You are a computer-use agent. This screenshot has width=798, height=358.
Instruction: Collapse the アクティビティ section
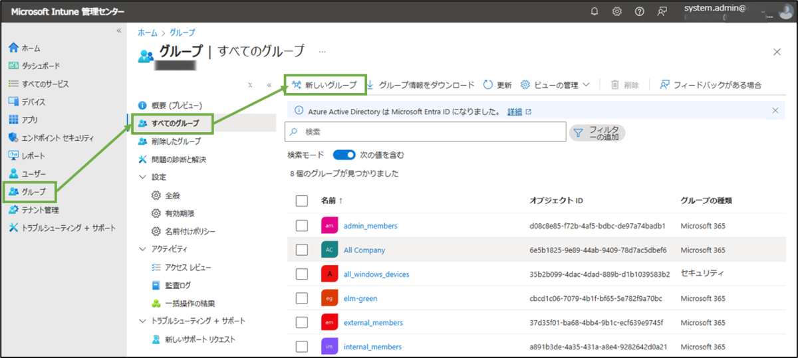click(142, 249)
